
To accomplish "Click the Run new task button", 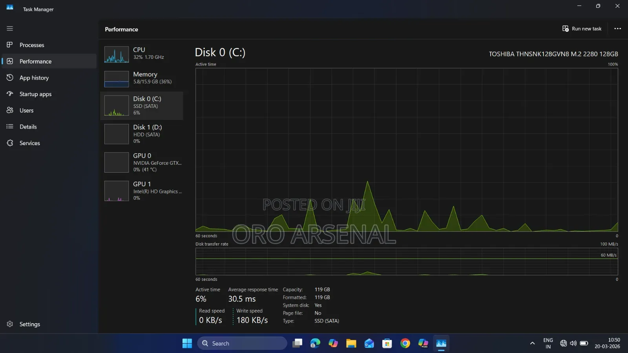I will [x=582, y=29].
